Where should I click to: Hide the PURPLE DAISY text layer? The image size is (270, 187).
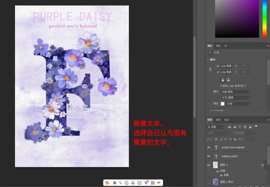208,156
